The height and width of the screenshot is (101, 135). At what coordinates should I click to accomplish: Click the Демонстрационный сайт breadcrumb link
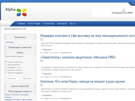pyautogui.click(x=15, y=29)
